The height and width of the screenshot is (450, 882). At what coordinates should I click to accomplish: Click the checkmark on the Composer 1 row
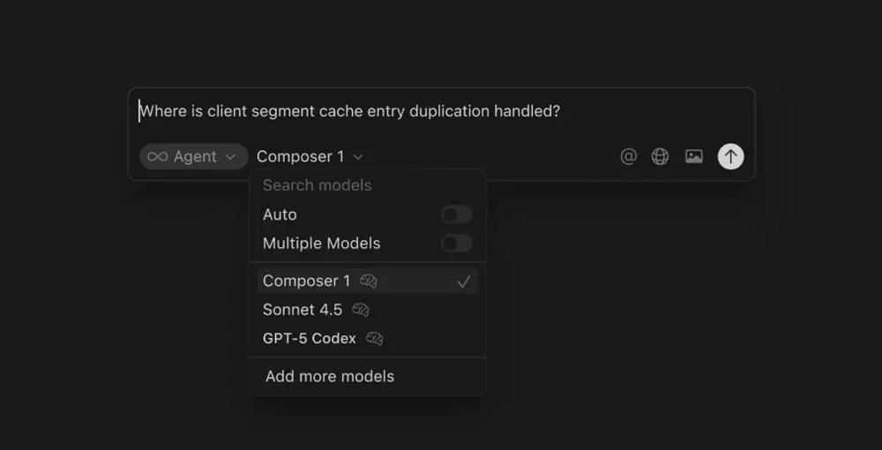(464, 281)
